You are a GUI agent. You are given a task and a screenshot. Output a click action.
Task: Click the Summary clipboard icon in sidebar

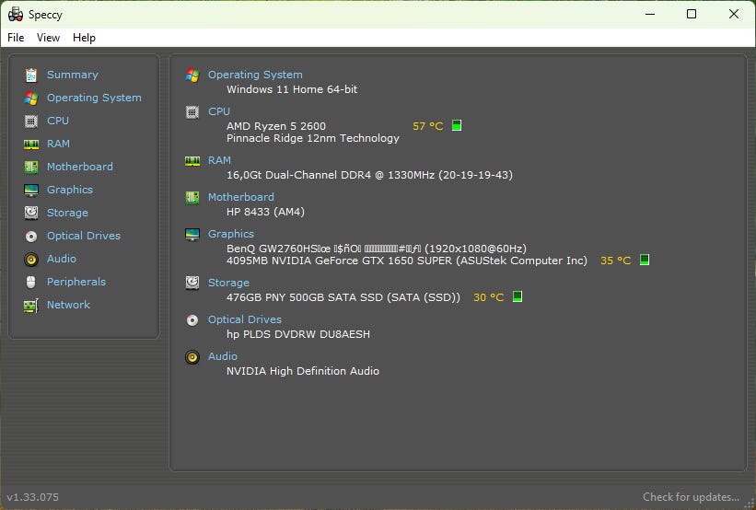[31, 75]
